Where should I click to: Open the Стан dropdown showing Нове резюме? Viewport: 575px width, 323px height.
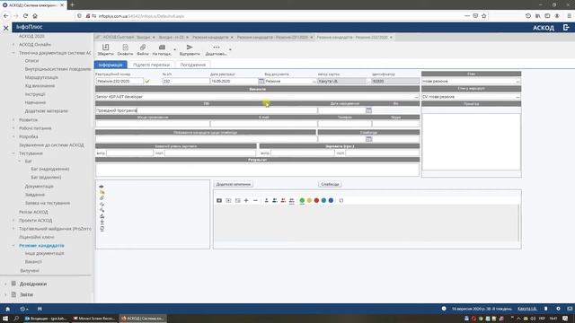click(517, 81)
